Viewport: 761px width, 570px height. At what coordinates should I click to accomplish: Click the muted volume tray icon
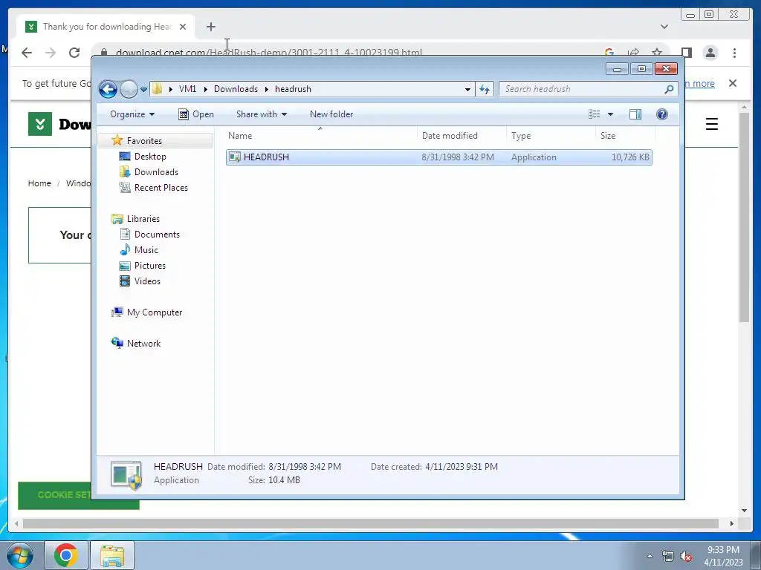pyautogui.click(x=686, y=557)
